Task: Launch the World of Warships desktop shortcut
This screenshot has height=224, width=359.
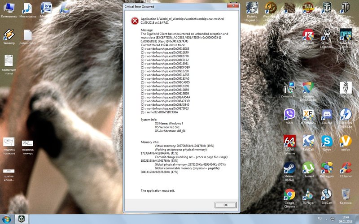Action: pyautogui.click(x=327, y=10)
